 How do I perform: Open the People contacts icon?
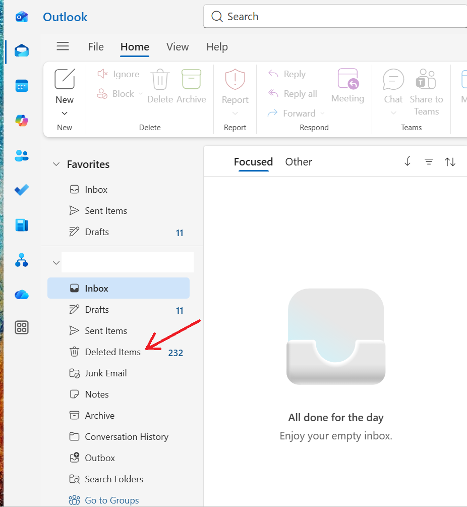pos(22,155)
